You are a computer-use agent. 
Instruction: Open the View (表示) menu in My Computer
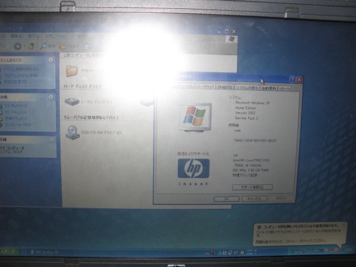pos(34,36)
